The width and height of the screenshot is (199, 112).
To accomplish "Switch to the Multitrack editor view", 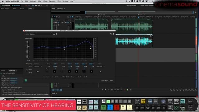I will click(16, 6).
